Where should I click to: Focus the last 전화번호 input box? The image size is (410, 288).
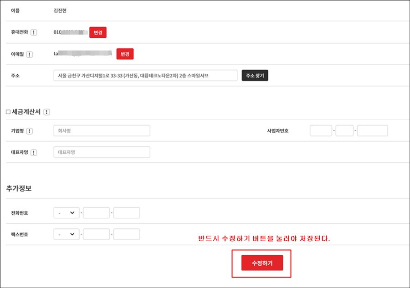point(127,213)
